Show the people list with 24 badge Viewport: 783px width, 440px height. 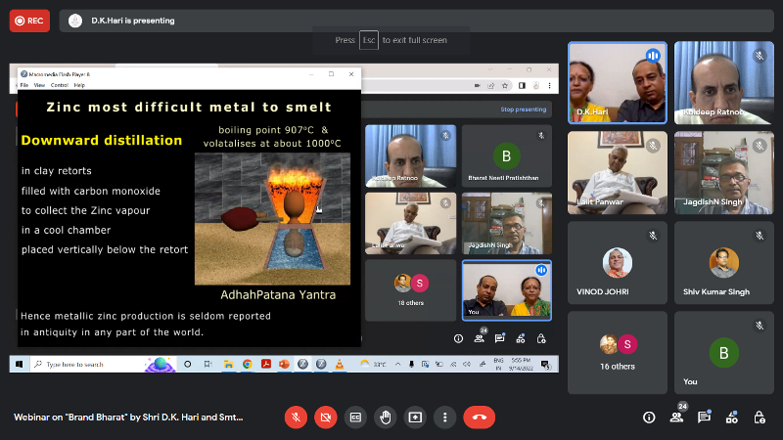coord(676,417)
